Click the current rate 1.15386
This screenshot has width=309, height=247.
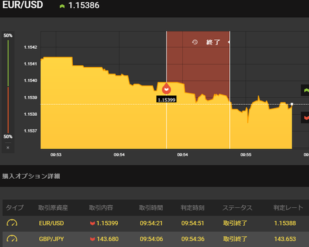click(84, 5)
